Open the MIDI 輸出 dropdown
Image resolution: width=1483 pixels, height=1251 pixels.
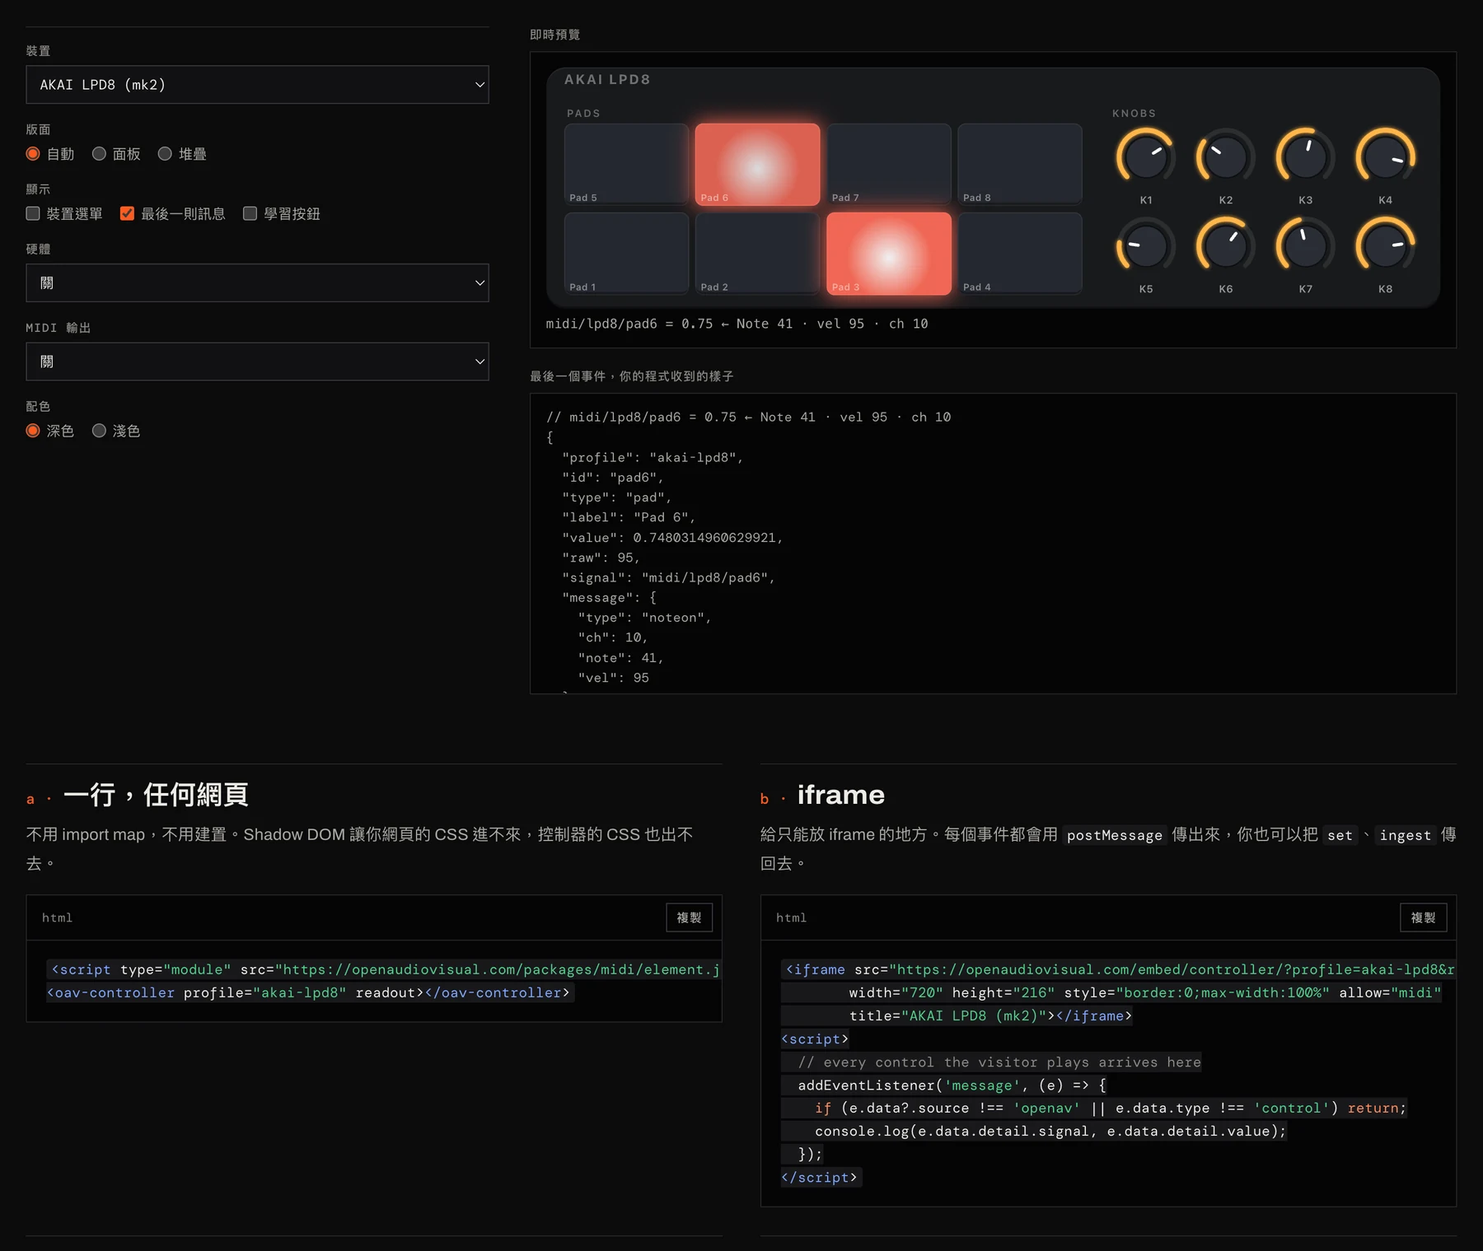click(257, 362)
